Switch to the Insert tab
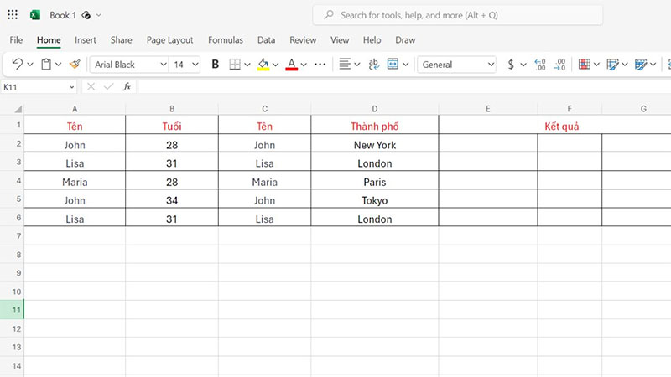The height and width of the screenshot is (377, 671). click(86, 39)
